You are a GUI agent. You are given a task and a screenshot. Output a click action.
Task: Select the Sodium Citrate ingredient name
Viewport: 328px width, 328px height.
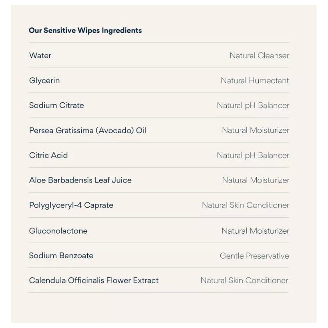click(x=57, y=105)
